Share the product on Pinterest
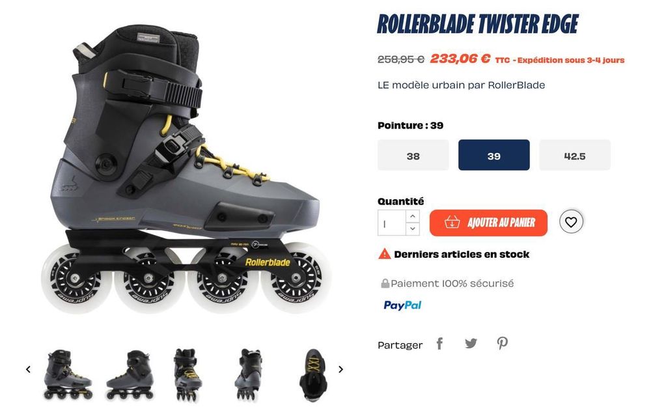This screenshot has height=418, width=651. 503,344
